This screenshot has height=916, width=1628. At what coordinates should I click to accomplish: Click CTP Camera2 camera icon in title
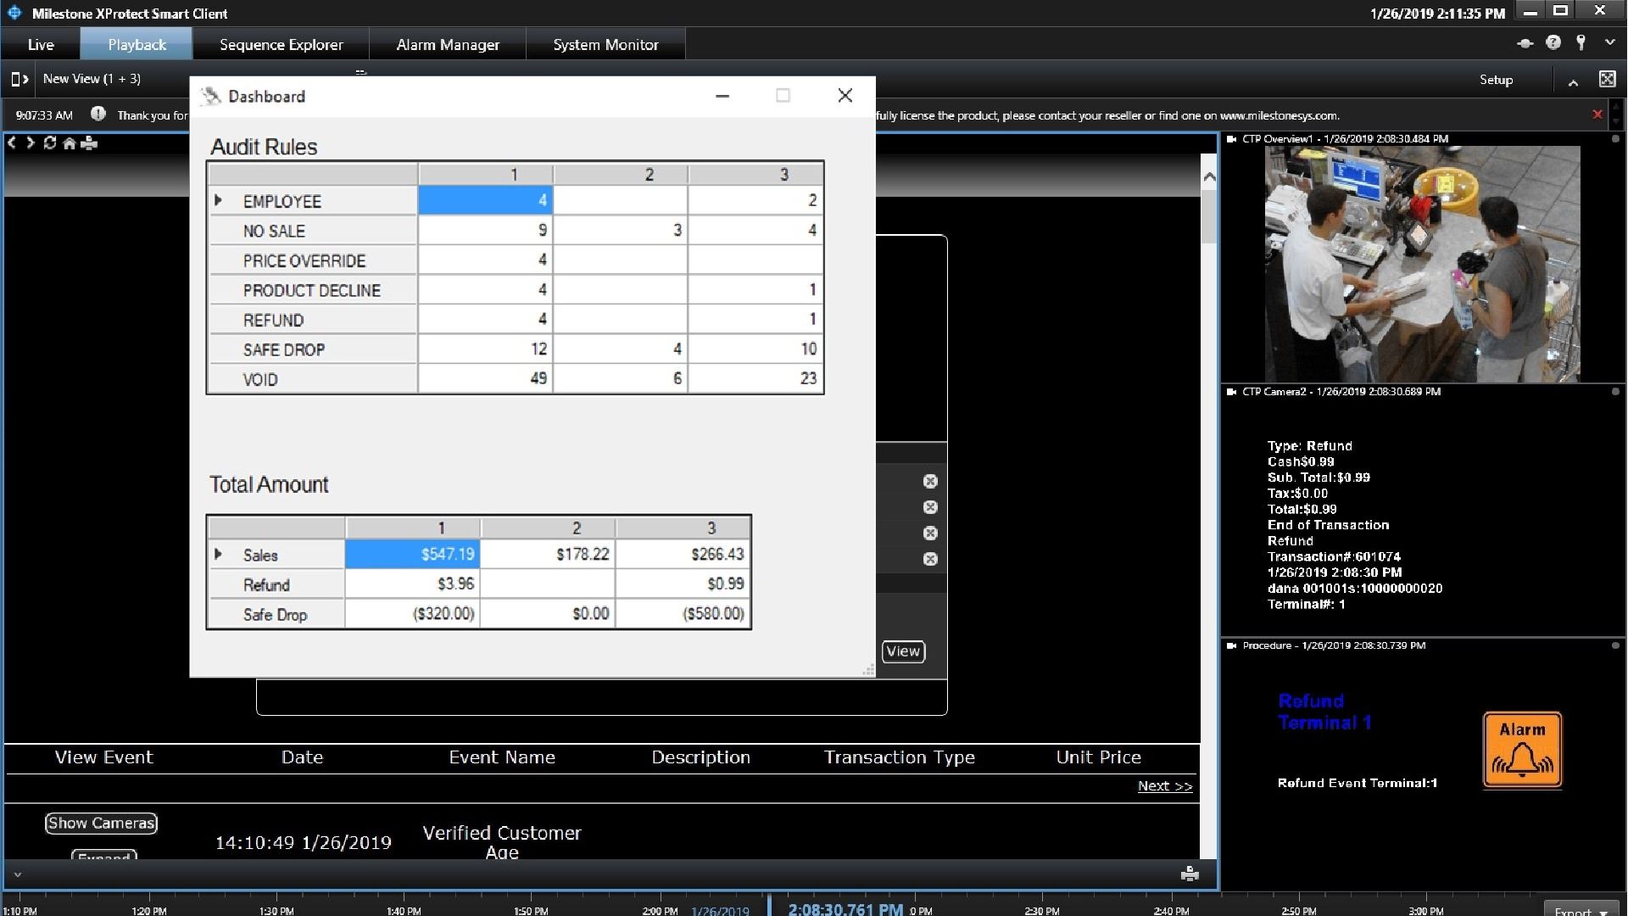coord(1232,392)
